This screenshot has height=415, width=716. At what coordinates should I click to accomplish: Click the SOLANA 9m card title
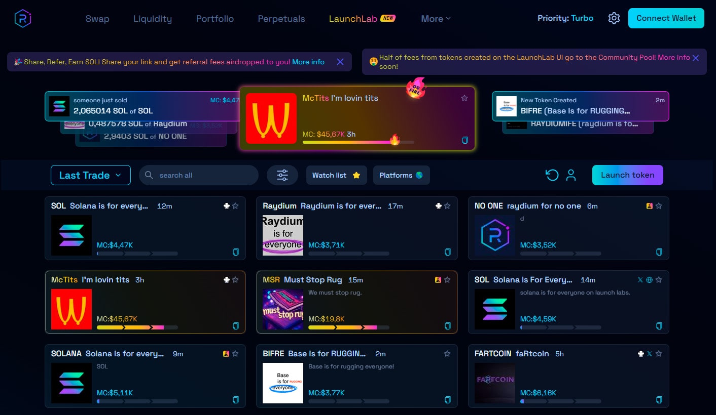[x=108, y=354]
